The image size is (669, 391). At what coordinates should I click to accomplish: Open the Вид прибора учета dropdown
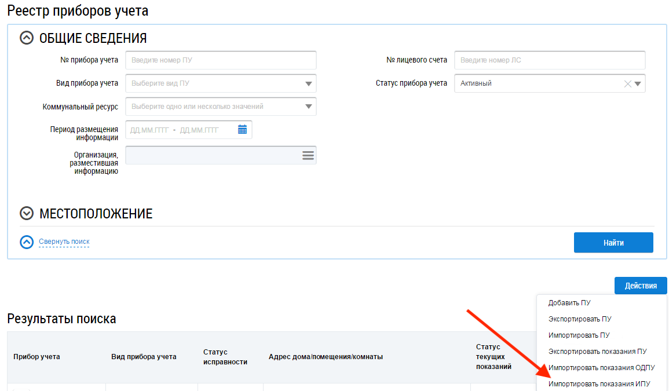tap(221, 83)
